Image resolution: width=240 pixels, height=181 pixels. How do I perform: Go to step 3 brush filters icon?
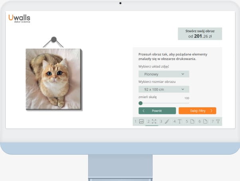(167, 122)
